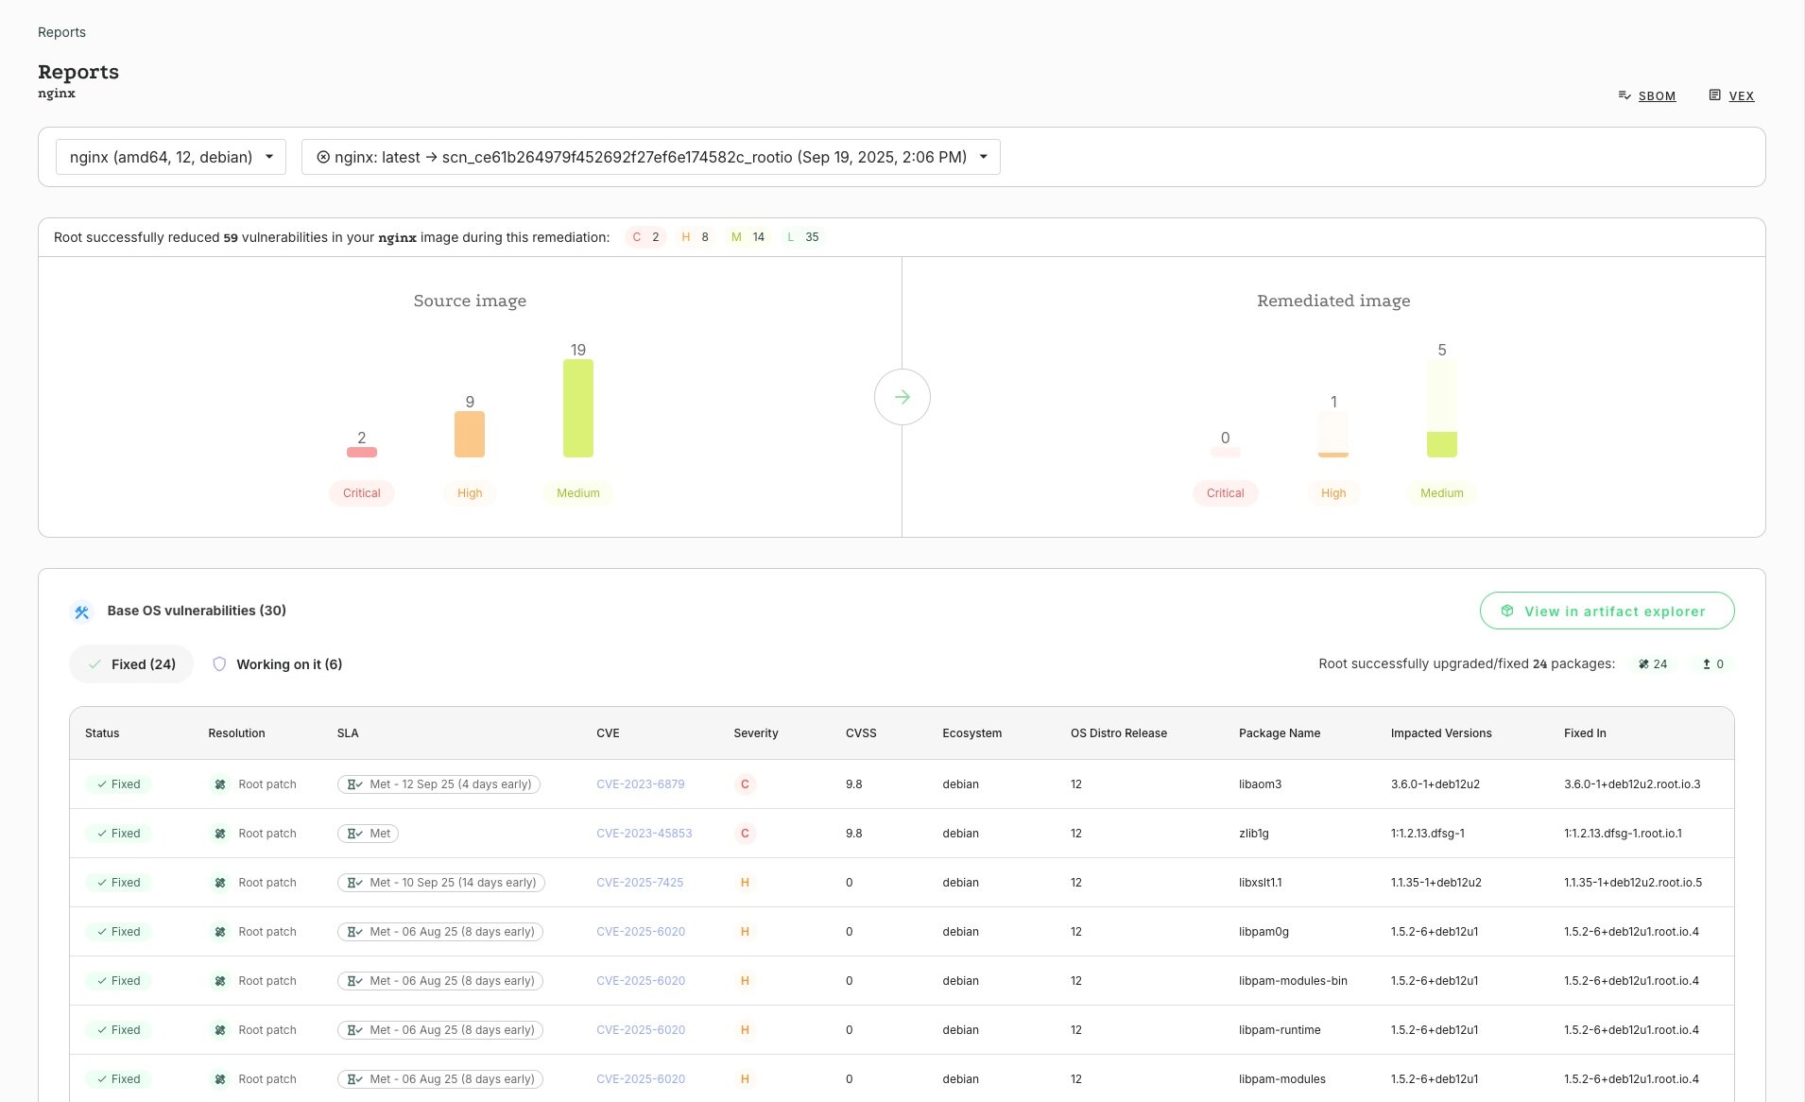
Task: Click the Critical label under Remediated image
Action: coord(1225,493)
